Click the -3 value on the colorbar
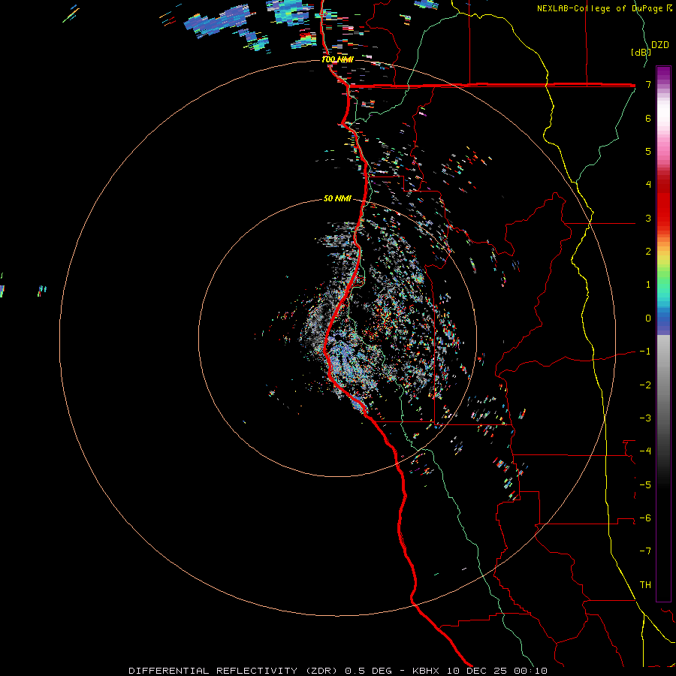The width and height of the screenshot is (676, 676). click(645, 418)
